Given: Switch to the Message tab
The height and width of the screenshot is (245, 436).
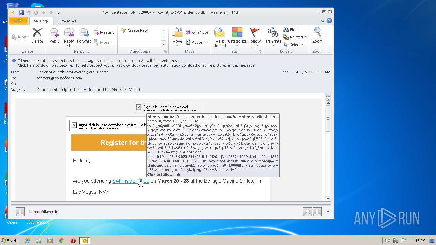Looking at the screenshot, I should 41,21.
